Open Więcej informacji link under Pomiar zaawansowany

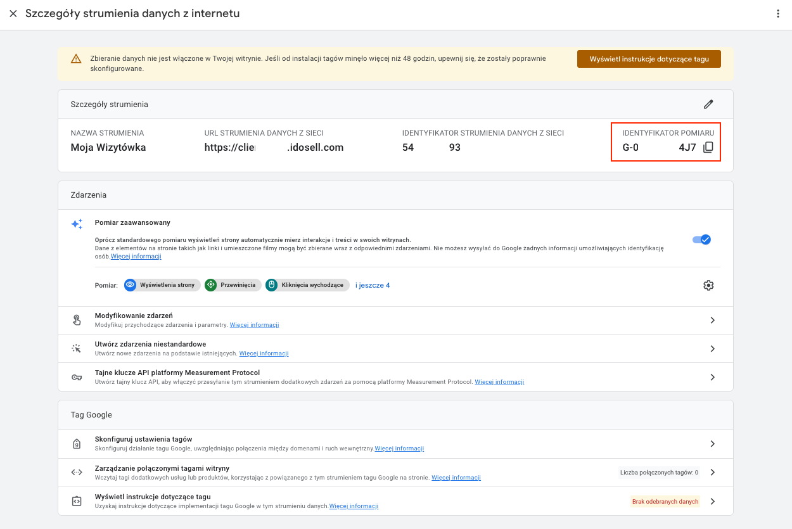(136, 257)
